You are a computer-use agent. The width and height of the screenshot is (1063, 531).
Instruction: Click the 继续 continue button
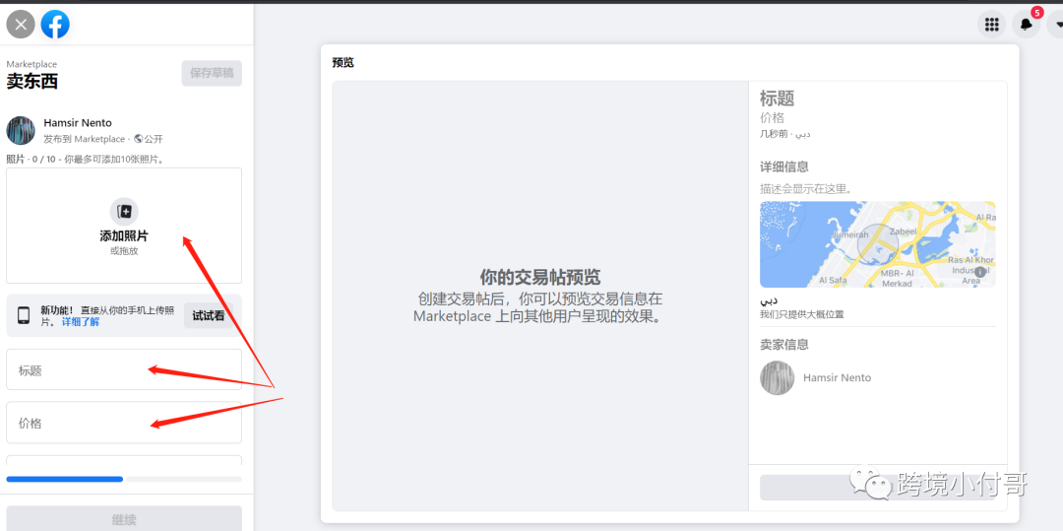(124, 520)
